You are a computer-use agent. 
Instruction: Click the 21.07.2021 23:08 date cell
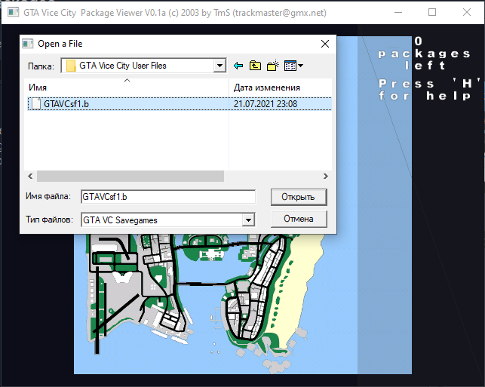tap(266, 104)
